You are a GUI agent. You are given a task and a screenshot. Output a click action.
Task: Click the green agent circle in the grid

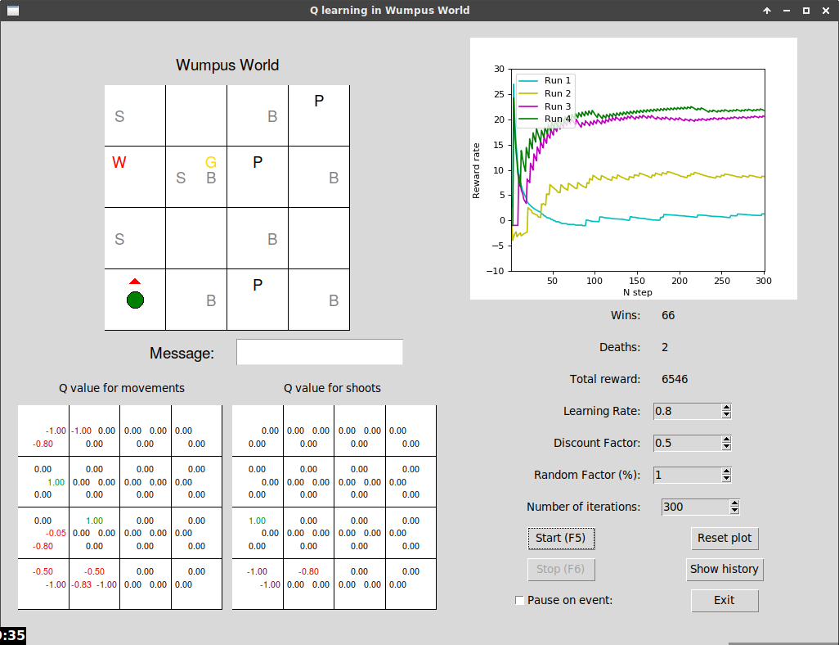click(x=136, y=300)
